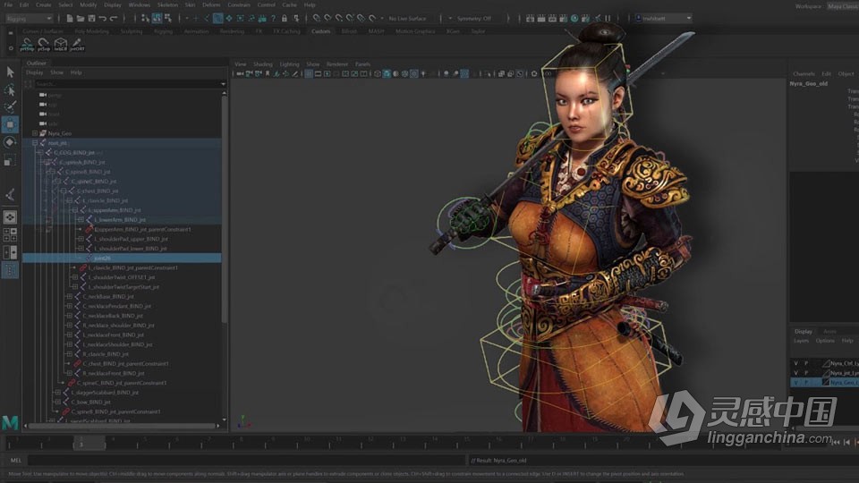Toggle visibility V of Nyra_jnt layer

click(796, 373)
